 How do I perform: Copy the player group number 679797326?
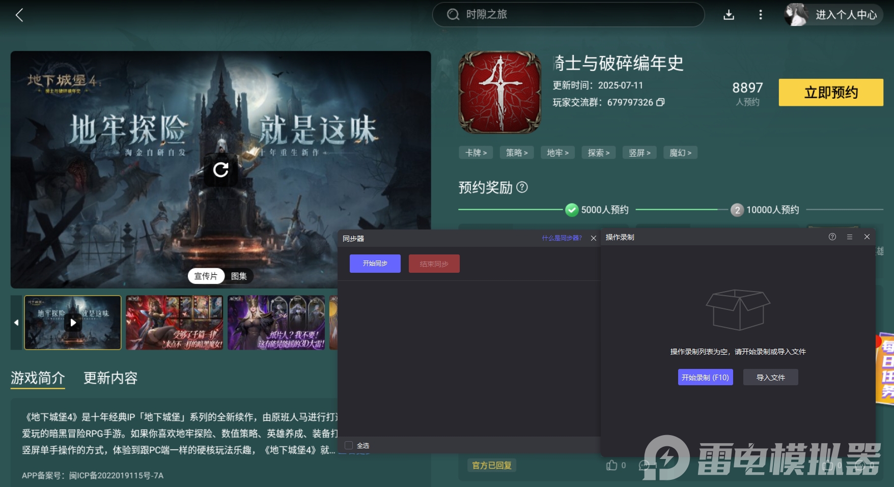(x=661, y=102)
